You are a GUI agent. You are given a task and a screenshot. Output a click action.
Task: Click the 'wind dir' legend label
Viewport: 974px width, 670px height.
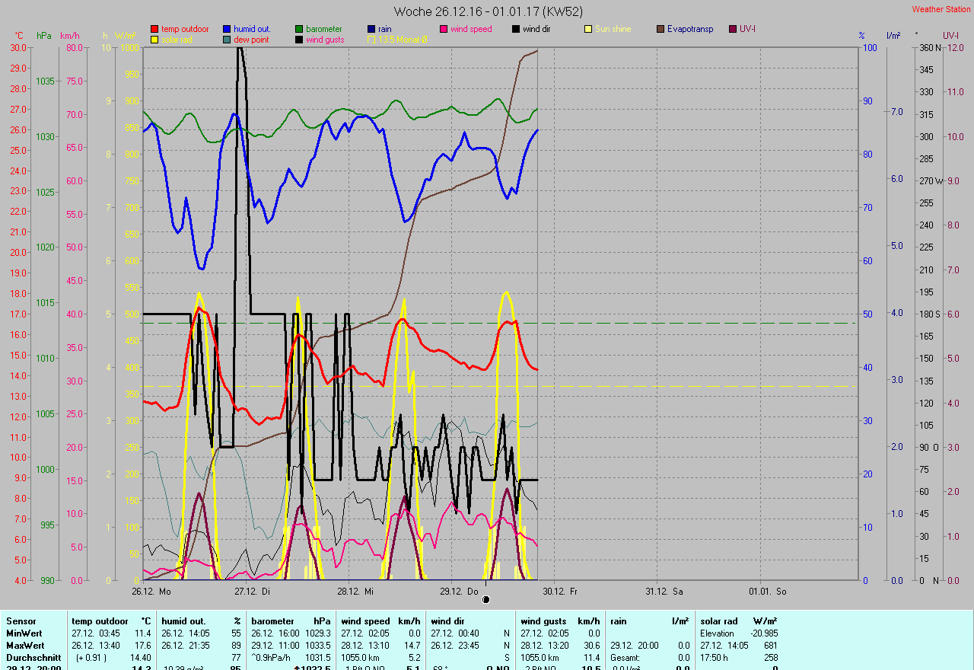click(x=537, y=29)
